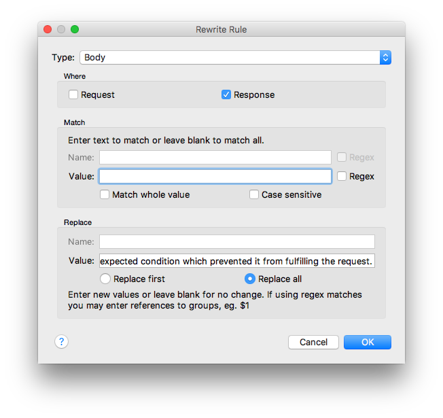This screenshot has height=418, width=443.
Task: Click the Replace Value text field
Action: (x=236, y=260)
